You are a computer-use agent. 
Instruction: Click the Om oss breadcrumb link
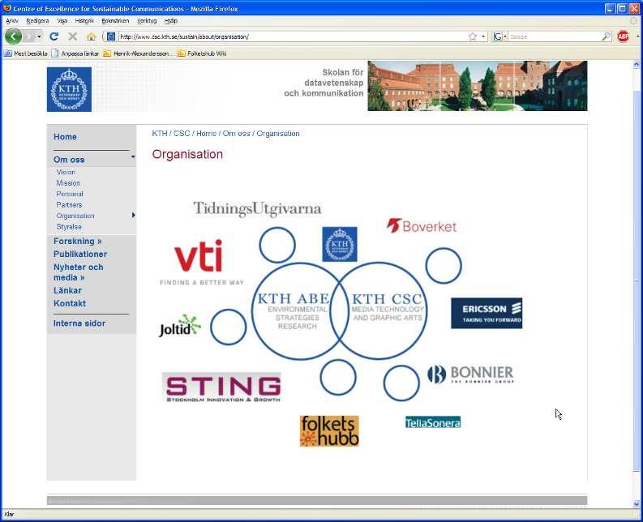click(236, 133)
